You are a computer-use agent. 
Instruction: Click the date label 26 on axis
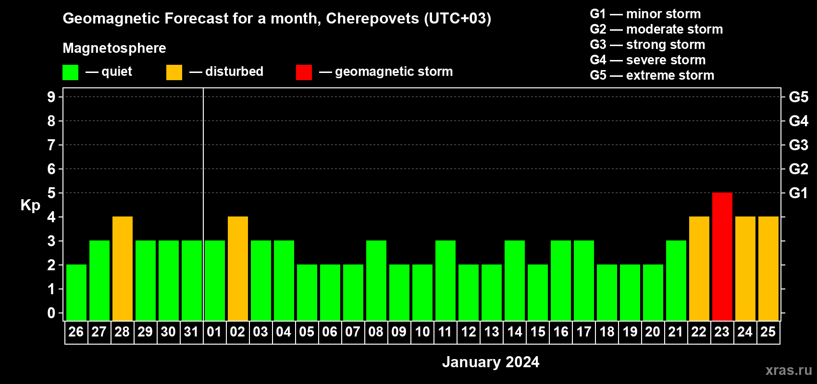(76, 332)
